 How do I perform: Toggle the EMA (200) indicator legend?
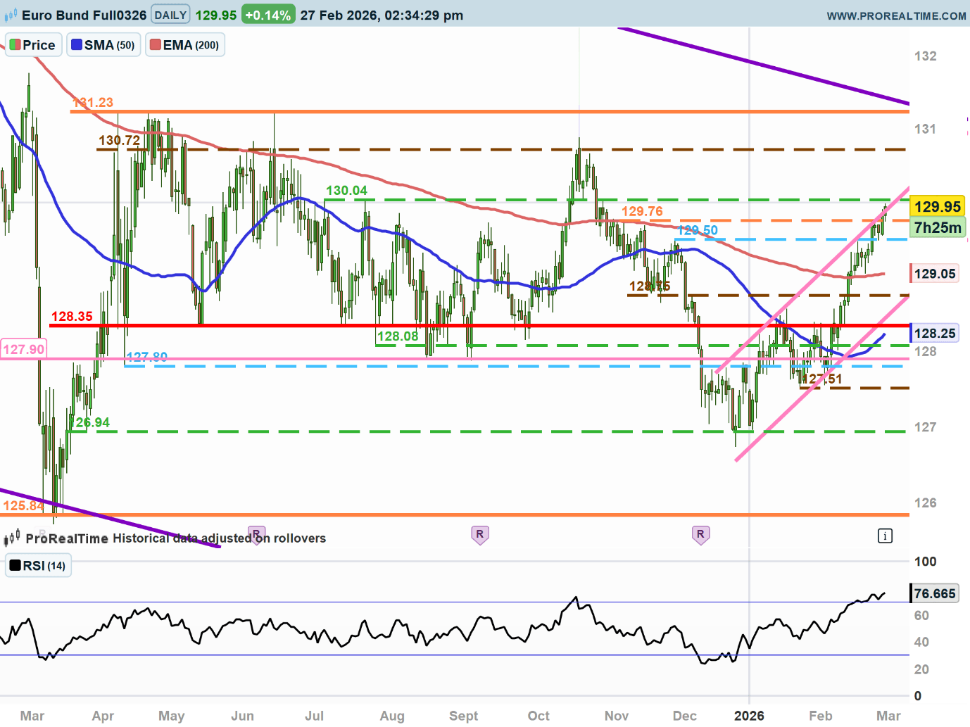click(x=184, y=45)
